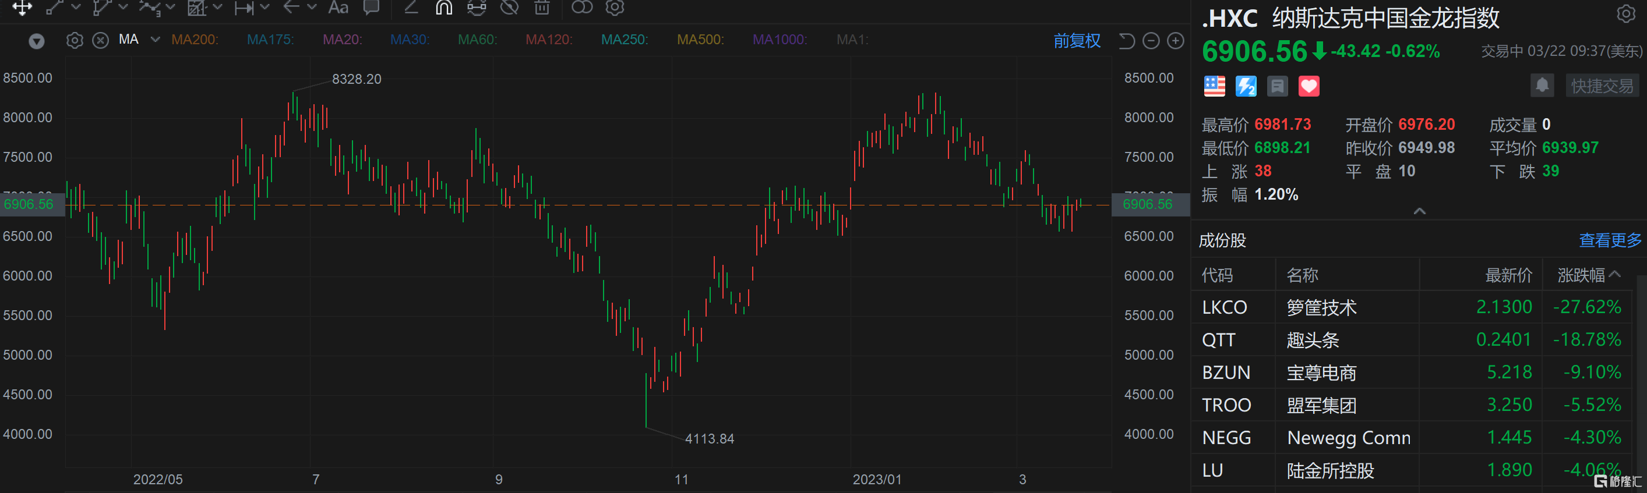Select the comment bubble note tool
The width and height of the screenshot is (1647, 493).
[x=371, y=8]
